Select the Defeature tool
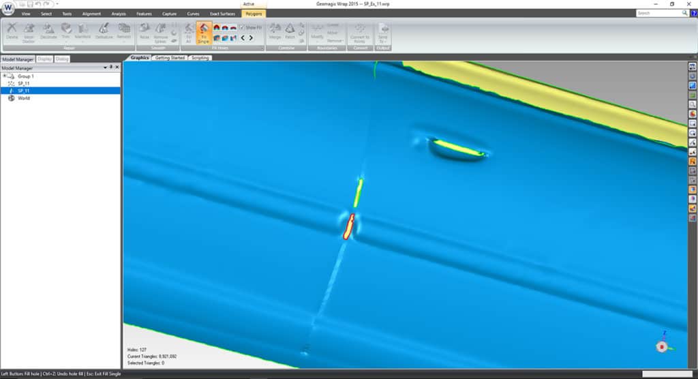The height and width of the screenshot is (379, 698). pos(104,31)
